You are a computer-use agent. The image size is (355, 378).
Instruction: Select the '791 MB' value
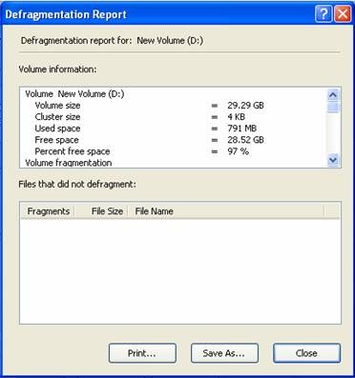242,129
